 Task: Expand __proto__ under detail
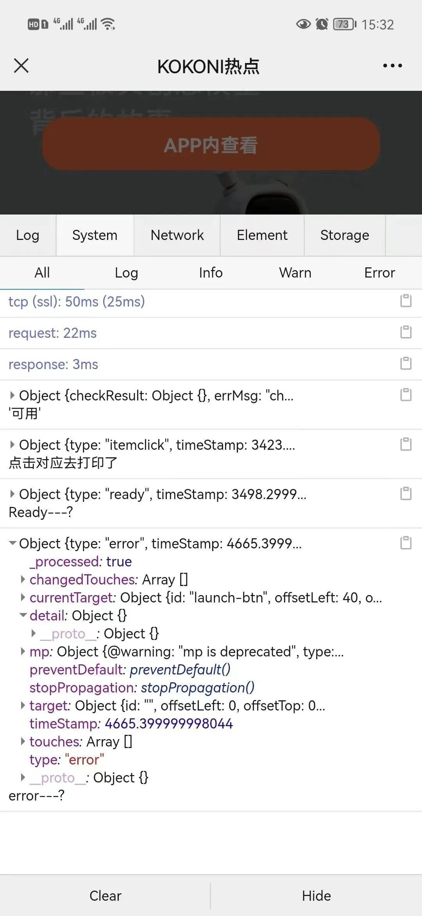pyautogui.click(x=34, y=633)
